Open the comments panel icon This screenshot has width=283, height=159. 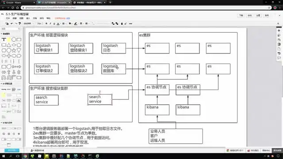[279, 58]
